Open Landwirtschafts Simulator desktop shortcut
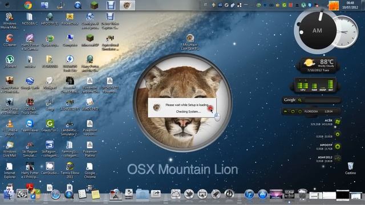This screenshot has height=205, width=365. [x=70, y=128]
